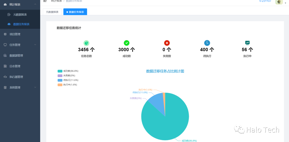Click the 400 个 pending count

(207, 50)
